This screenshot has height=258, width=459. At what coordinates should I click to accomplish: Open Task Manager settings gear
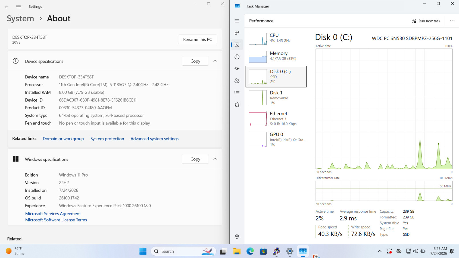[237, 237]
